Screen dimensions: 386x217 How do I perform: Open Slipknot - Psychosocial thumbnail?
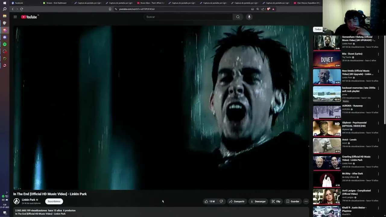pyautogui.click(x=327, y=129)
